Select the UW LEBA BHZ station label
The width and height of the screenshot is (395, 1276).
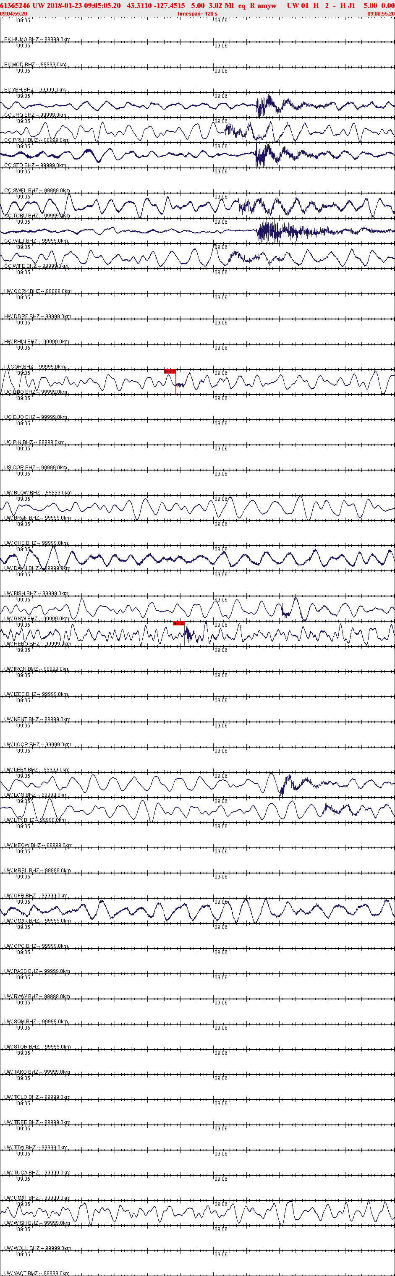click(37, 770)
